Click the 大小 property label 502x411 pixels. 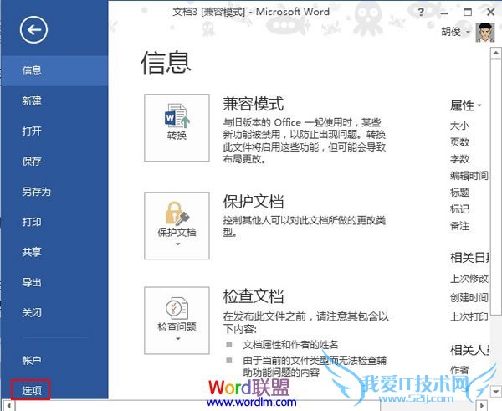pyautogui.click(x=459, y=126)
